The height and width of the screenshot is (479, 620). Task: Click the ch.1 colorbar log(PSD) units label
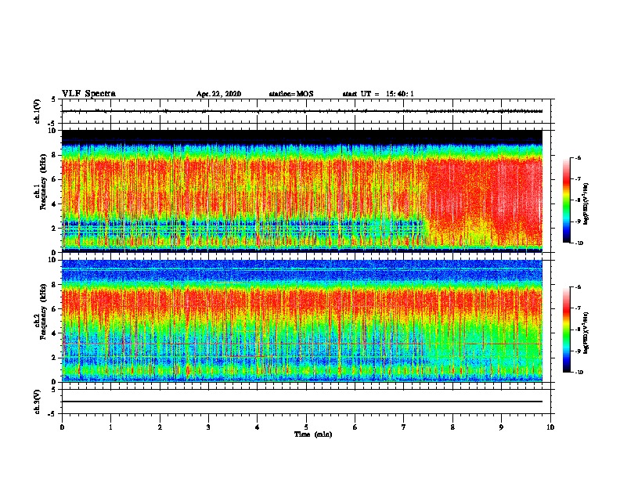(586, 203)
